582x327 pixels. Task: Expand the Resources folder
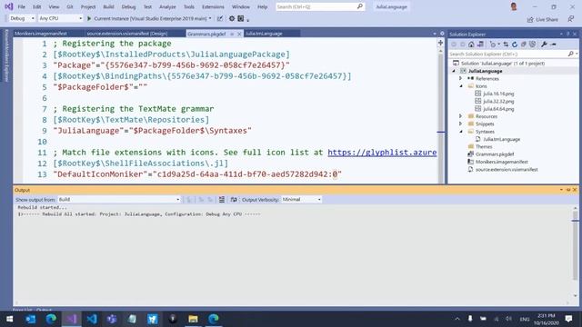[461, 116]
